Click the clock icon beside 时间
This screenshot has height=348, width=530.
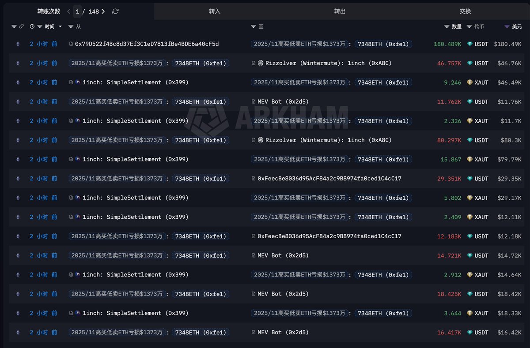coord(32,26)
